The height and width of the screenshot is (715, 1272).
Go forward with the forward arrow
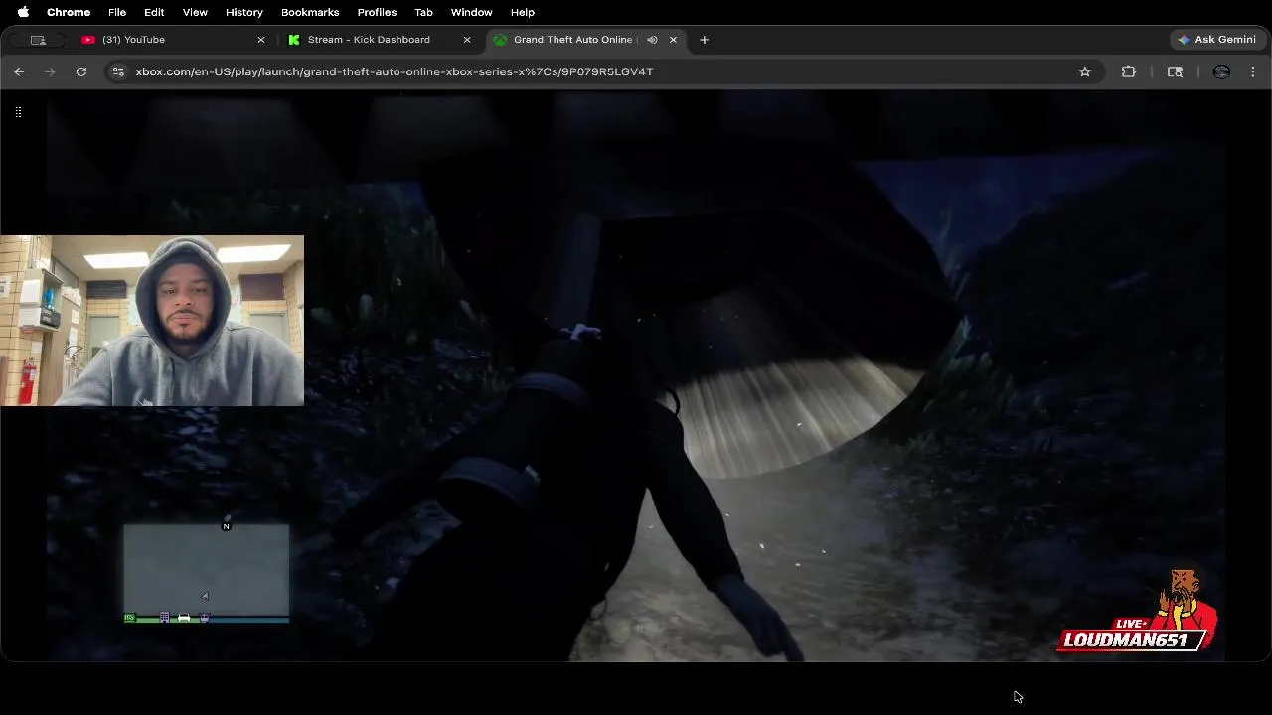click(50, 71)
